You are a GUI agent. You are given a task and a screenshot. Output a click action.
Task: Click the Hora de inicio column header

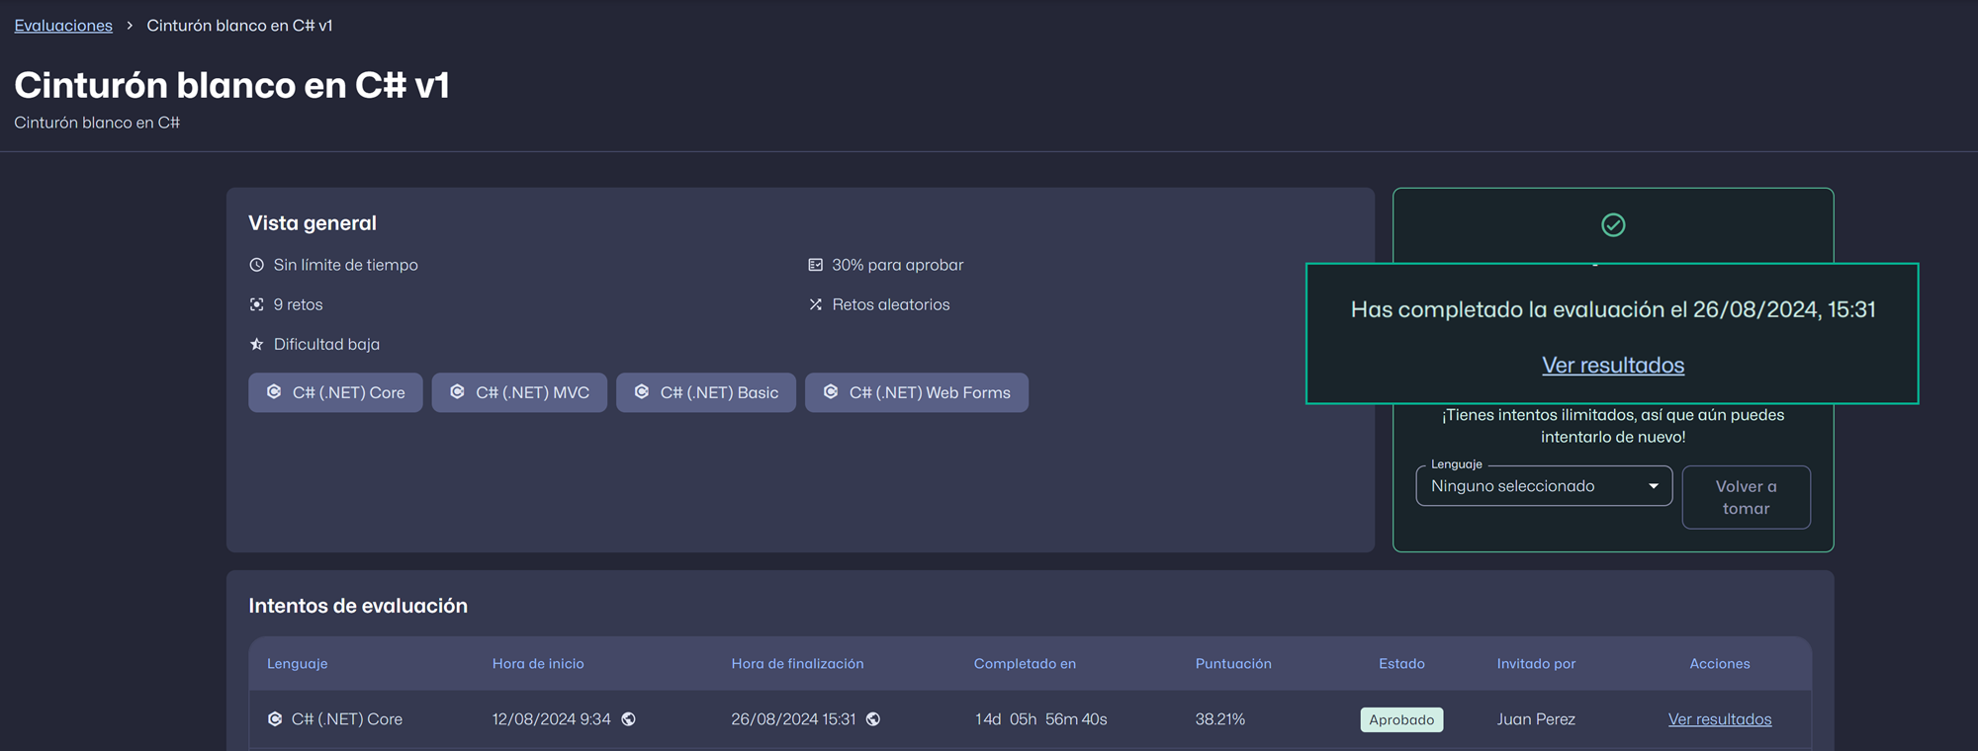pos(538,664)
